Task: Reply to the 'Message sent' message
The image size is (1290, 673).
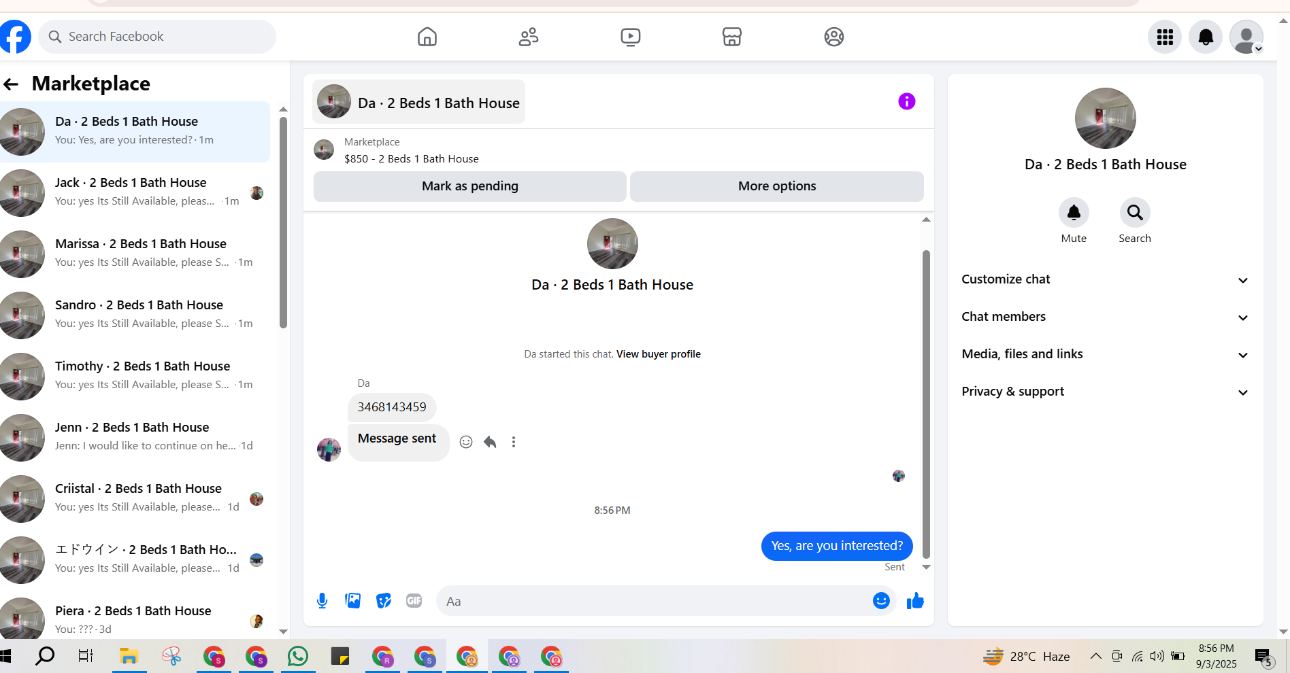Action: [490, 442]
